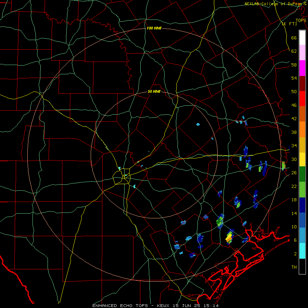
Task: Click the "42" legend value
Action: tap(294, 119)
